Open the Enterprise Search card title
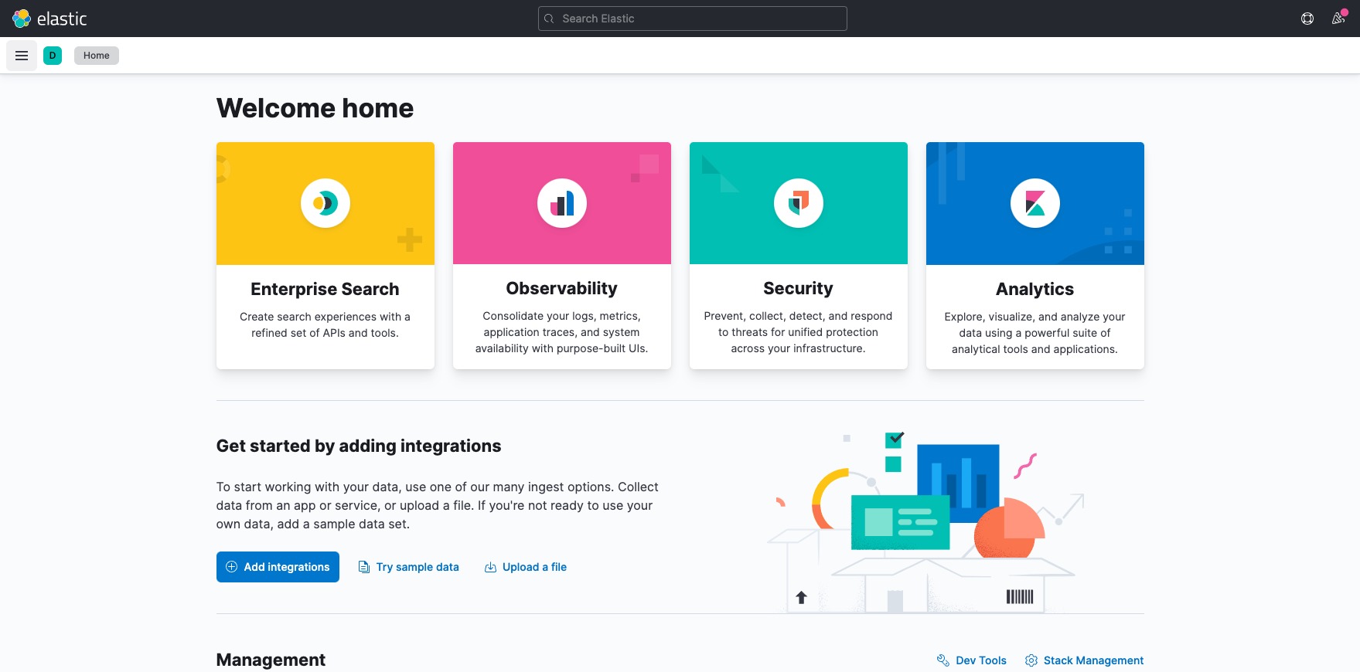The width and height of the screenshot is (1360, 672). (x=326, y=289)
